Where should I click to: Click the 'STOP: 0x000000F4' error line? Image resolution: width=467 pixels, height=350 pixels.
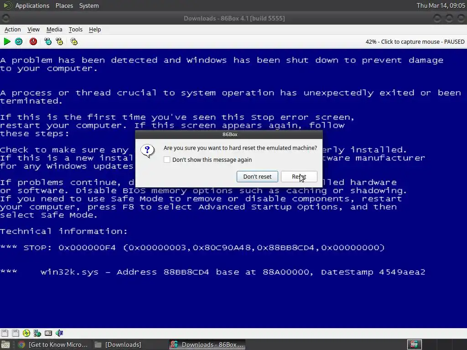point(192,247)
